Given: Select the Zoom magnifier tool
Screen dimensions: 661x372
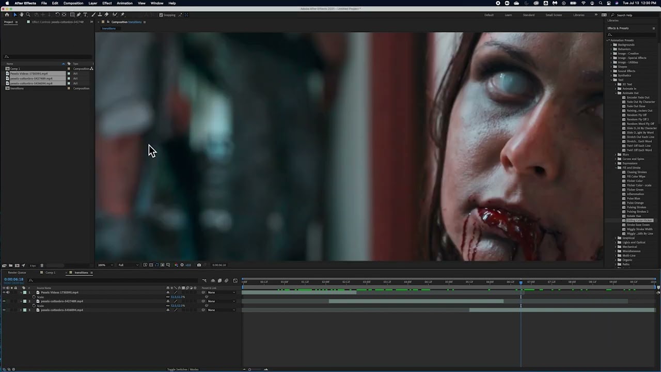Looking at the screenshot, I should pyautogui.click(x=28, y=15).
